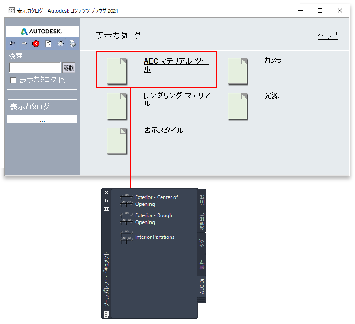Open the 光源 page icon
Image resolution: width=355 pixels, height=324 pixels.
[x=238, y=106]
